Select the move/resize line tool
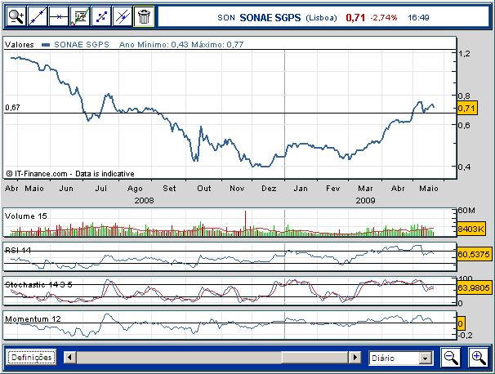The height and width of the screenshot is (374, 495). tap(101, 16)
